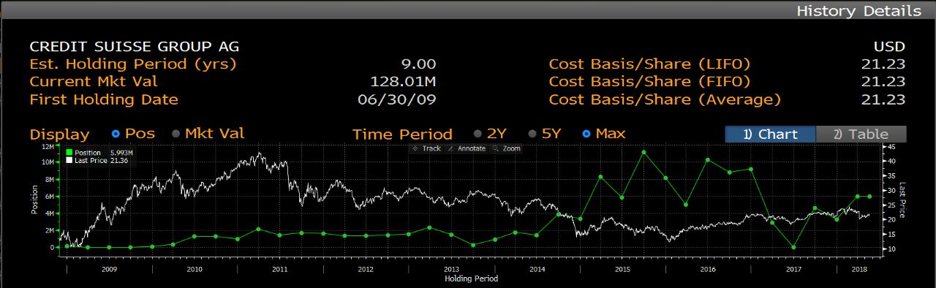Click the USD currency label
The width and height of the screenshot is (936, 288).
point(889,47)
